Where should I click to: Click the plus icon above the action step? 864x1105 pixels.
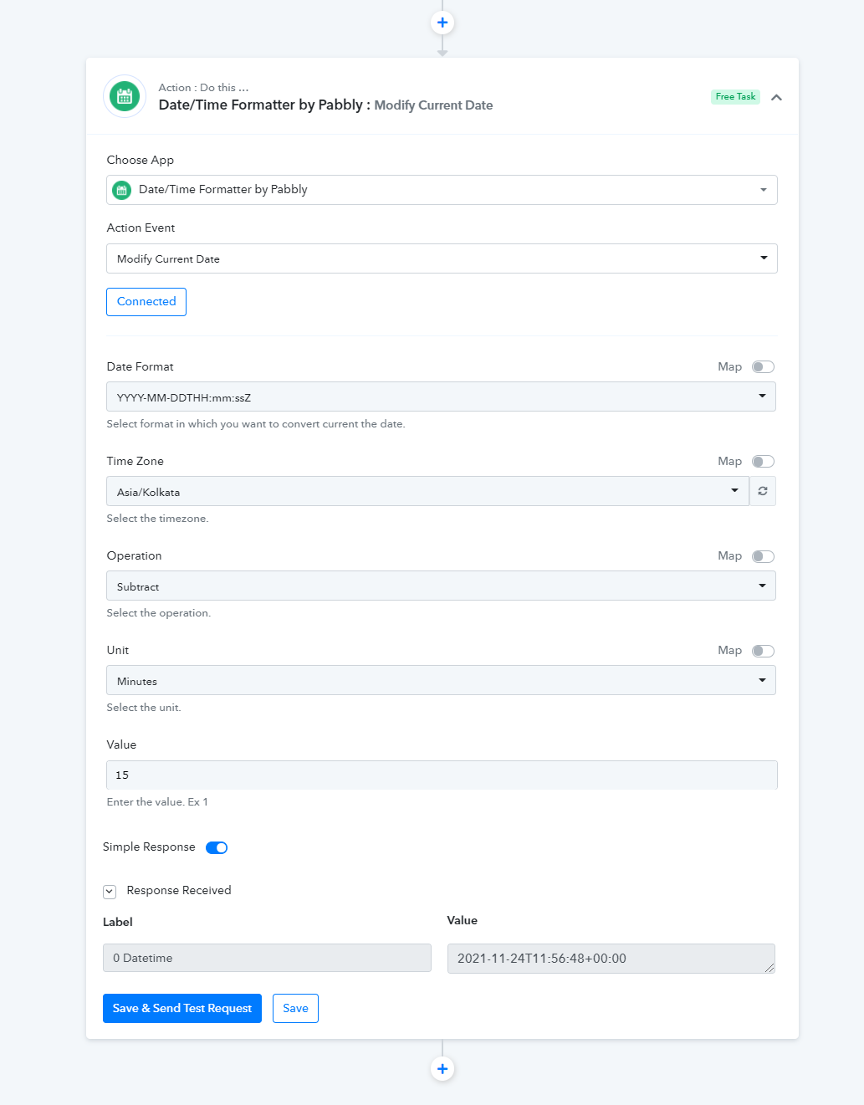pyautogui.click(x=442, y=23)
